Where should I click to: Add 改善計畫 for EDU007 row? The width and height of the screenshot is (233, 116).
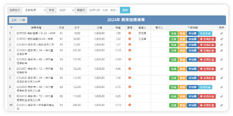[207, 69]
